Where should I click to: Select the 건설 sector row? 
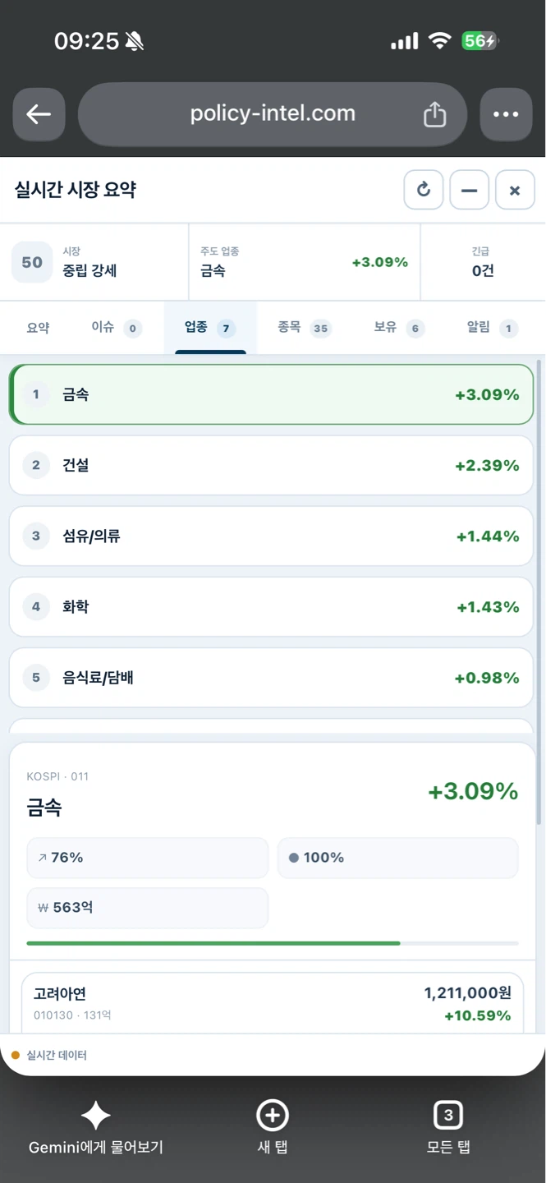click(x=271, y=465)
